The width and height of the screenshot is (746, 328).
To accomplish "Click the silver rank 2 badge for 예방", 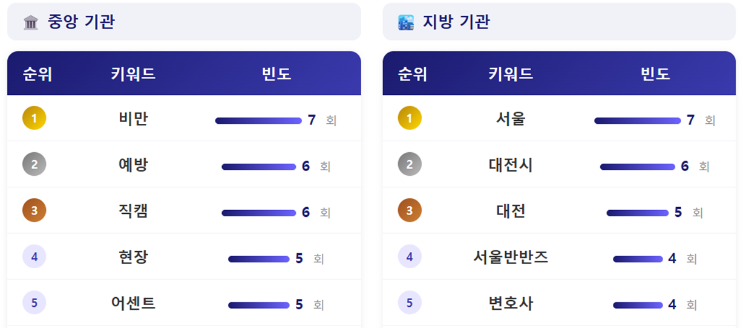I will tap(34, 164).
